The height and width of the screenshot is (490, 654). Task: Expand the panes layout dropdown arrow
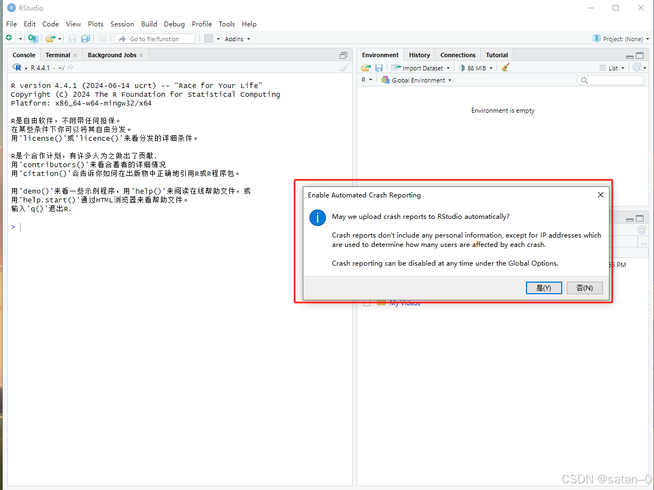pyautogui.click(x=218, y=39)
